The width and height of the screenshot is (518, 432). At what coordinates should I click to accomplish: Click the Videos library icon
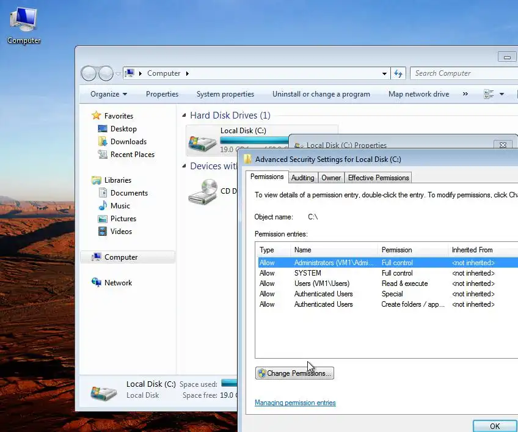103,232
